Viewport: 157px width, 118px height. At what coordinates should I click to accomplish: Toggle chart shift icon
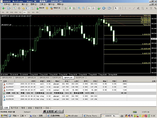pos(93,8)
